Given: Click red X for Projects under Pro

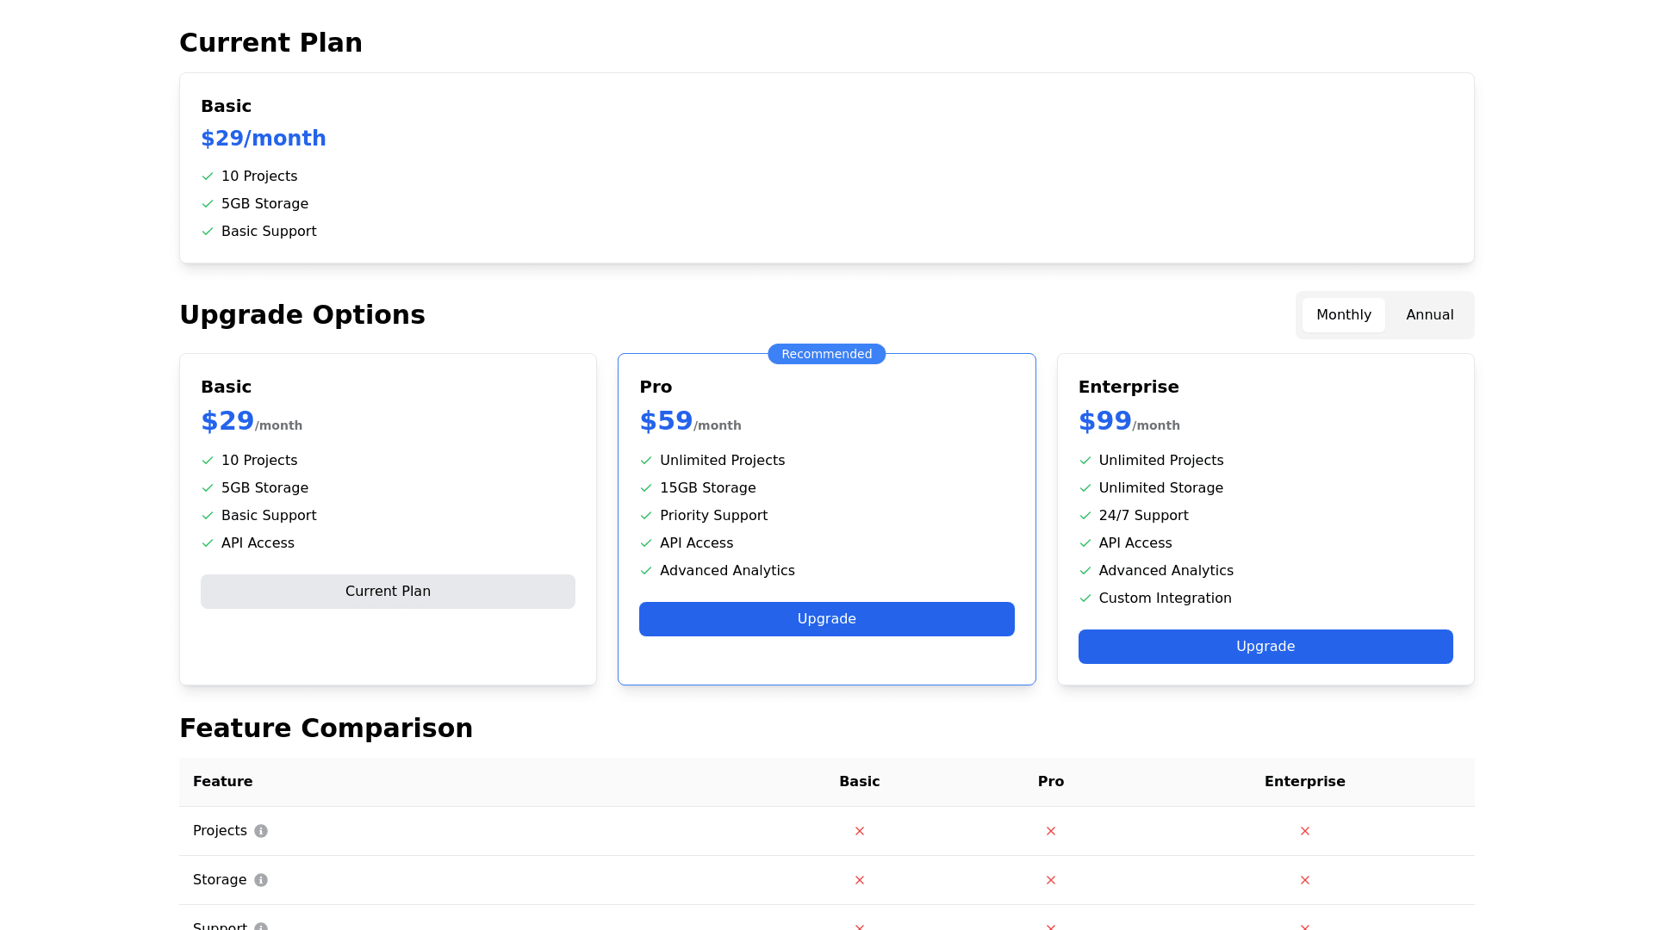Looking at the screenshot, I should (1051, 831).
